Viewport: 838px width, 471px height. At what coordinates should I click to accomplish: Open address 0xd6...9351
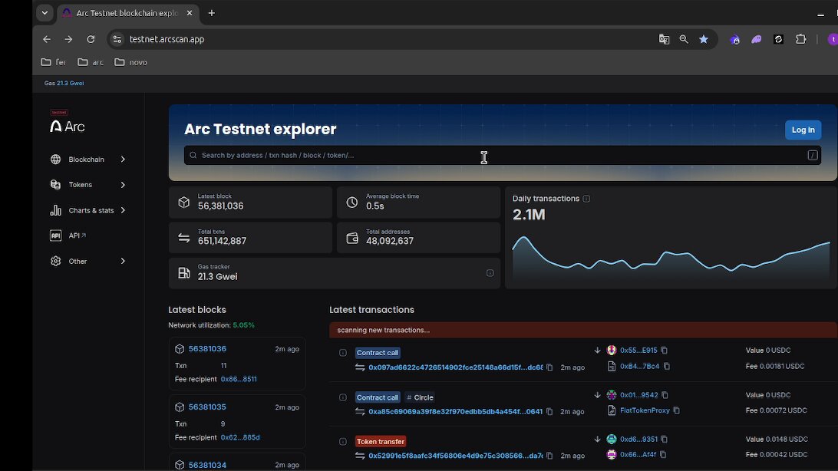638,440
